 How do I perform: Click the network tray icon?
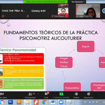(101, 102)
